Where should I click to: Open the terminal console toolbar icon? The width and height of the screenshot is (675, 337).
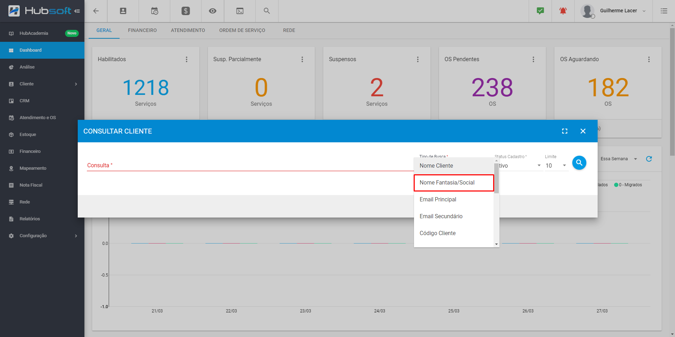tap(240, 11)
